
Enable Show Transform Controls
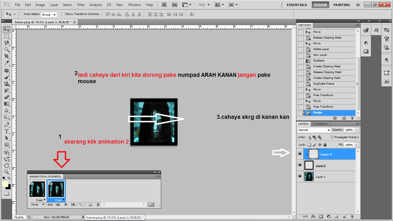point(63,14)
